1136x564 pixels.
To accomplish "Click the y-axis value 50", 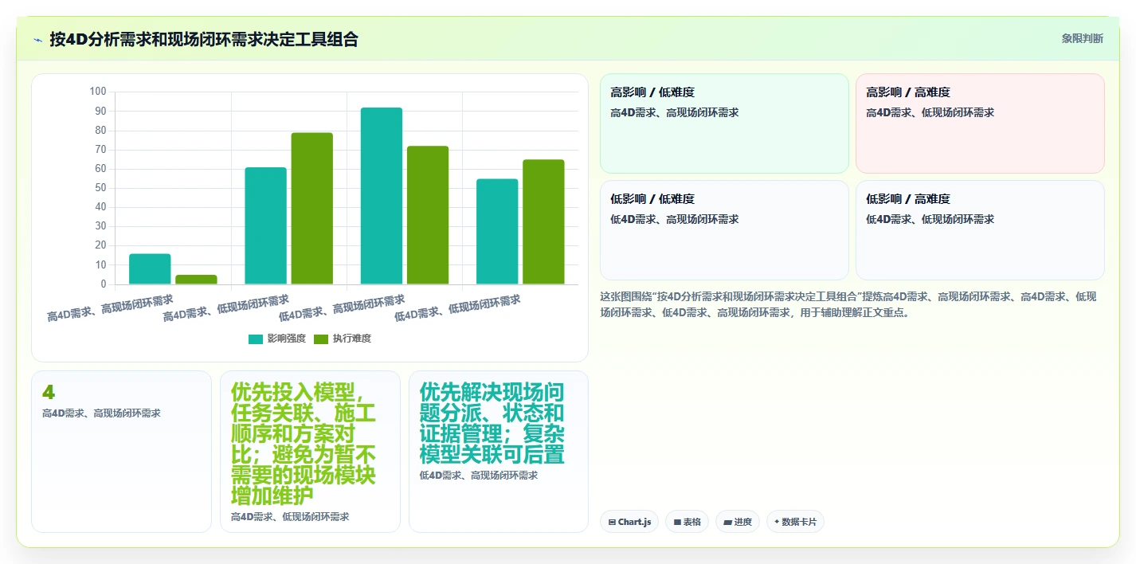I will 100,188.
